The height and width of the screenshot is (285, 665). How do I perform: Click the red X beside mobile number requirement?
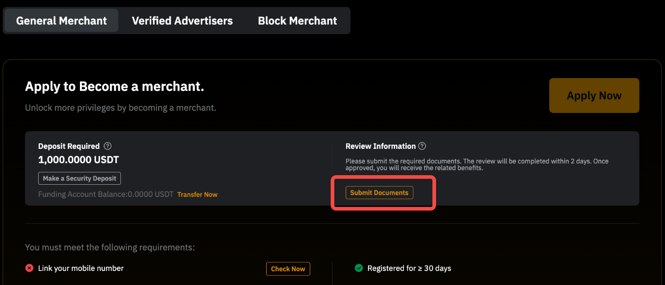pyautogui.click(x=30, y=268)
